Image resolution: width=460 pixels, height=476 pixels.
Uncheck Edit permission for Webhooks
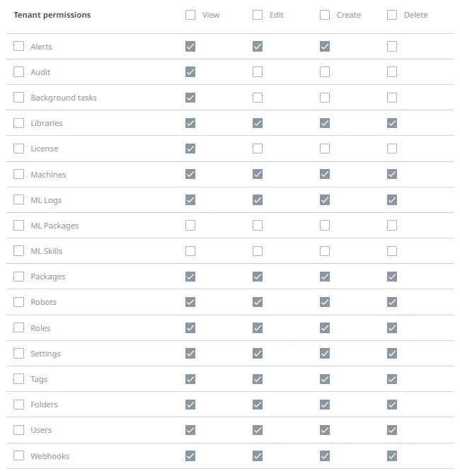click(258, 456)
